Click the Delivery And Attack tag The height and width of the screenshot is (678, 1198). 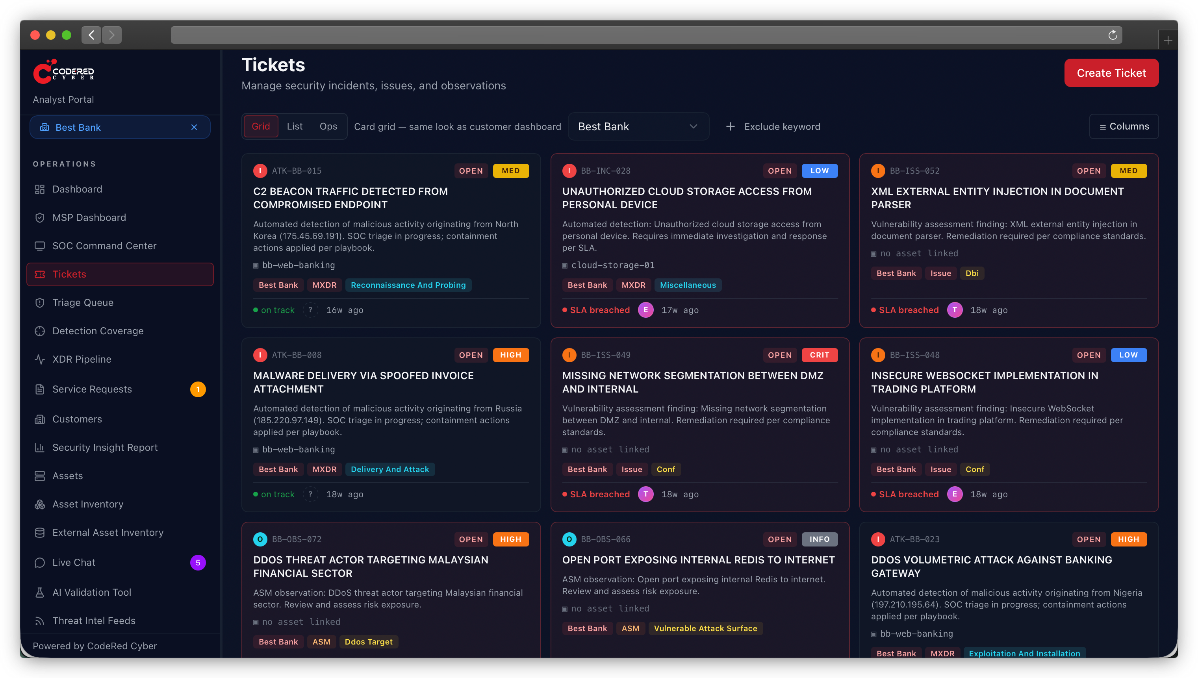point(390,469)
